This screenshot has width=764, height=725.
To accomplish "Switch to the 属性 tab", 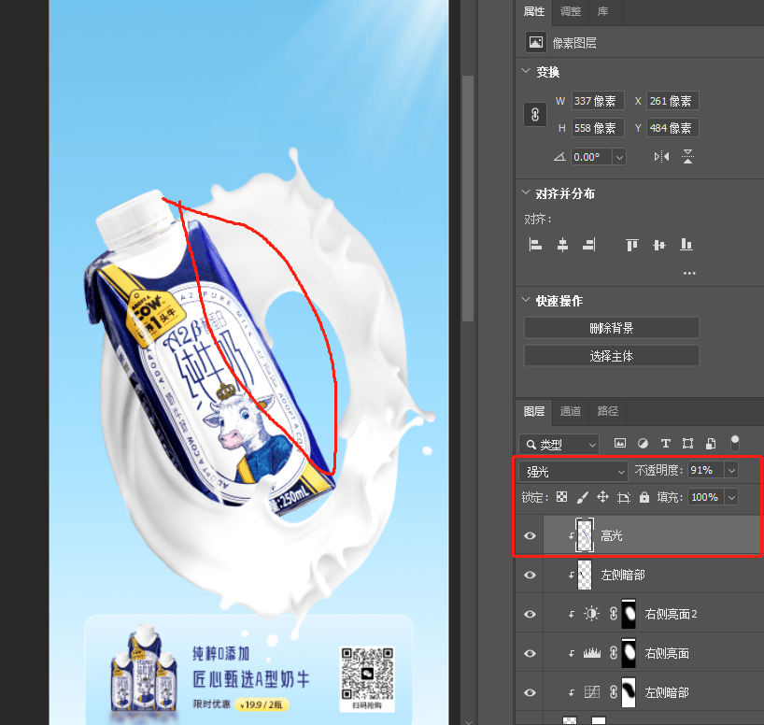I will tap(533, 11).
